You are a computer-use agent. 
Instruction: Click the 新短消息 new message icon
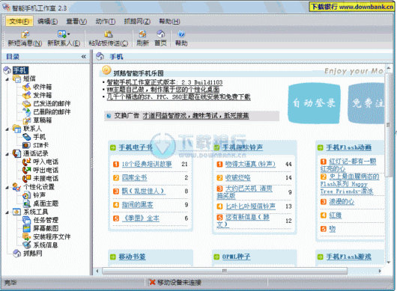click(x=25, y=34)
